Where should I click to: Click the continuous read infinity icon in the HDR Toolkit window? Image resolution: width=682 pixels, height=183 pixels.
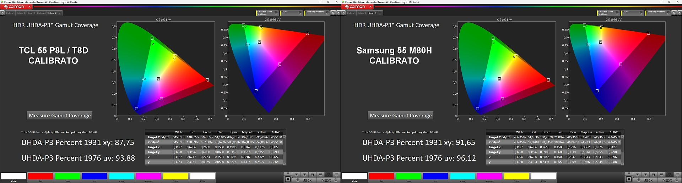[661, 174]
